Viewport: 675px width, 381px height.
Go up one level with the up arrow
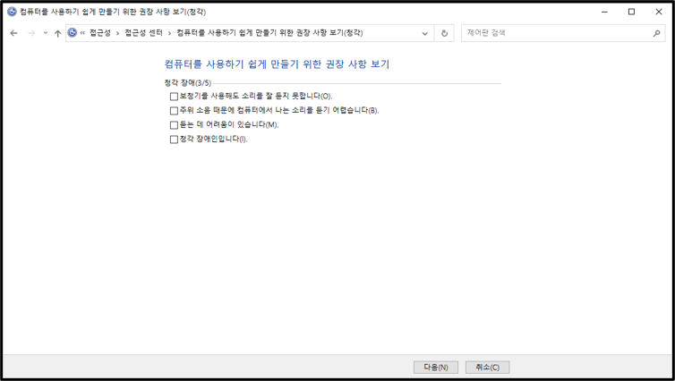pyautogui.click(x=57, y=33)
